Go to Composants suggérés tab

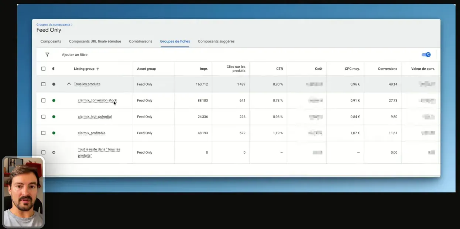[x=216, y=41]
